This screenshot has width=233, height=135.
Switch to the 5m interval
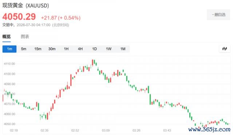click(x=24, y=49)
